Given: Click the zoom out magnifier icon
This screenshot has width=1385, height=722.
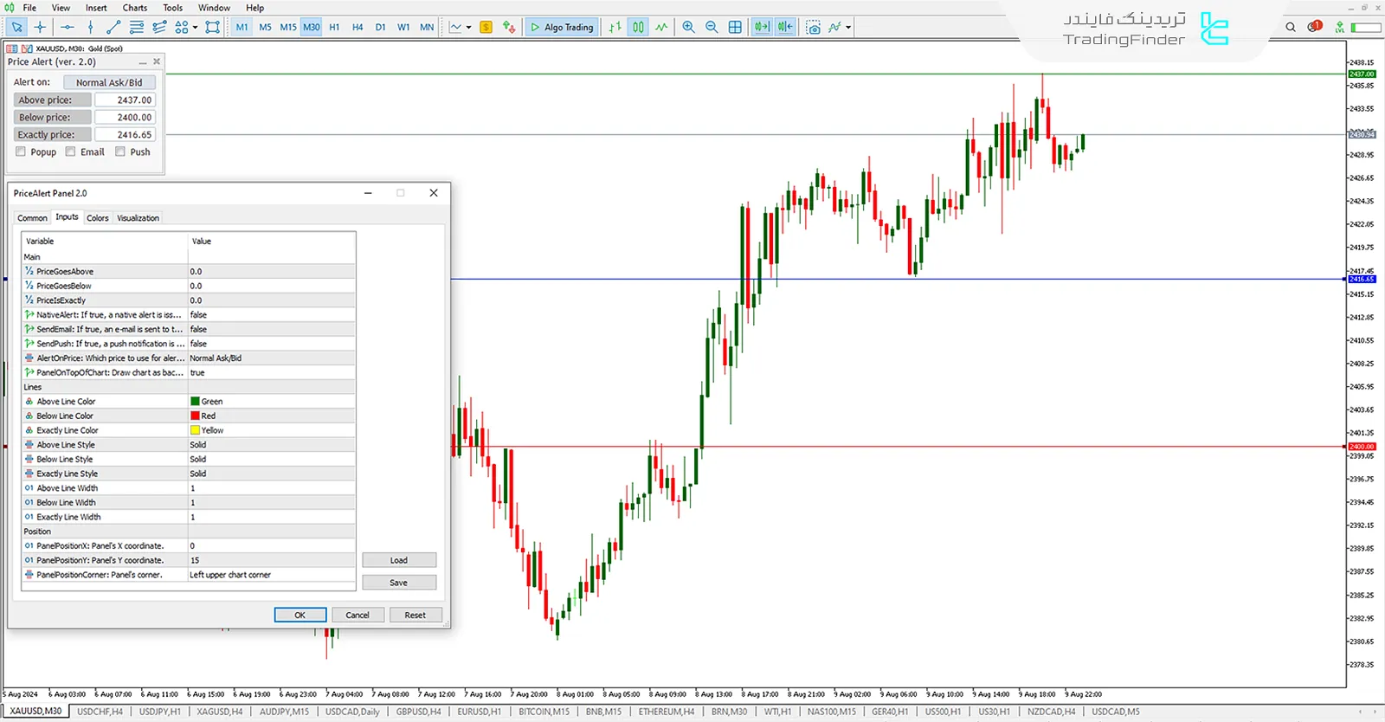Looking at the screenshot, I should (712, 27).
